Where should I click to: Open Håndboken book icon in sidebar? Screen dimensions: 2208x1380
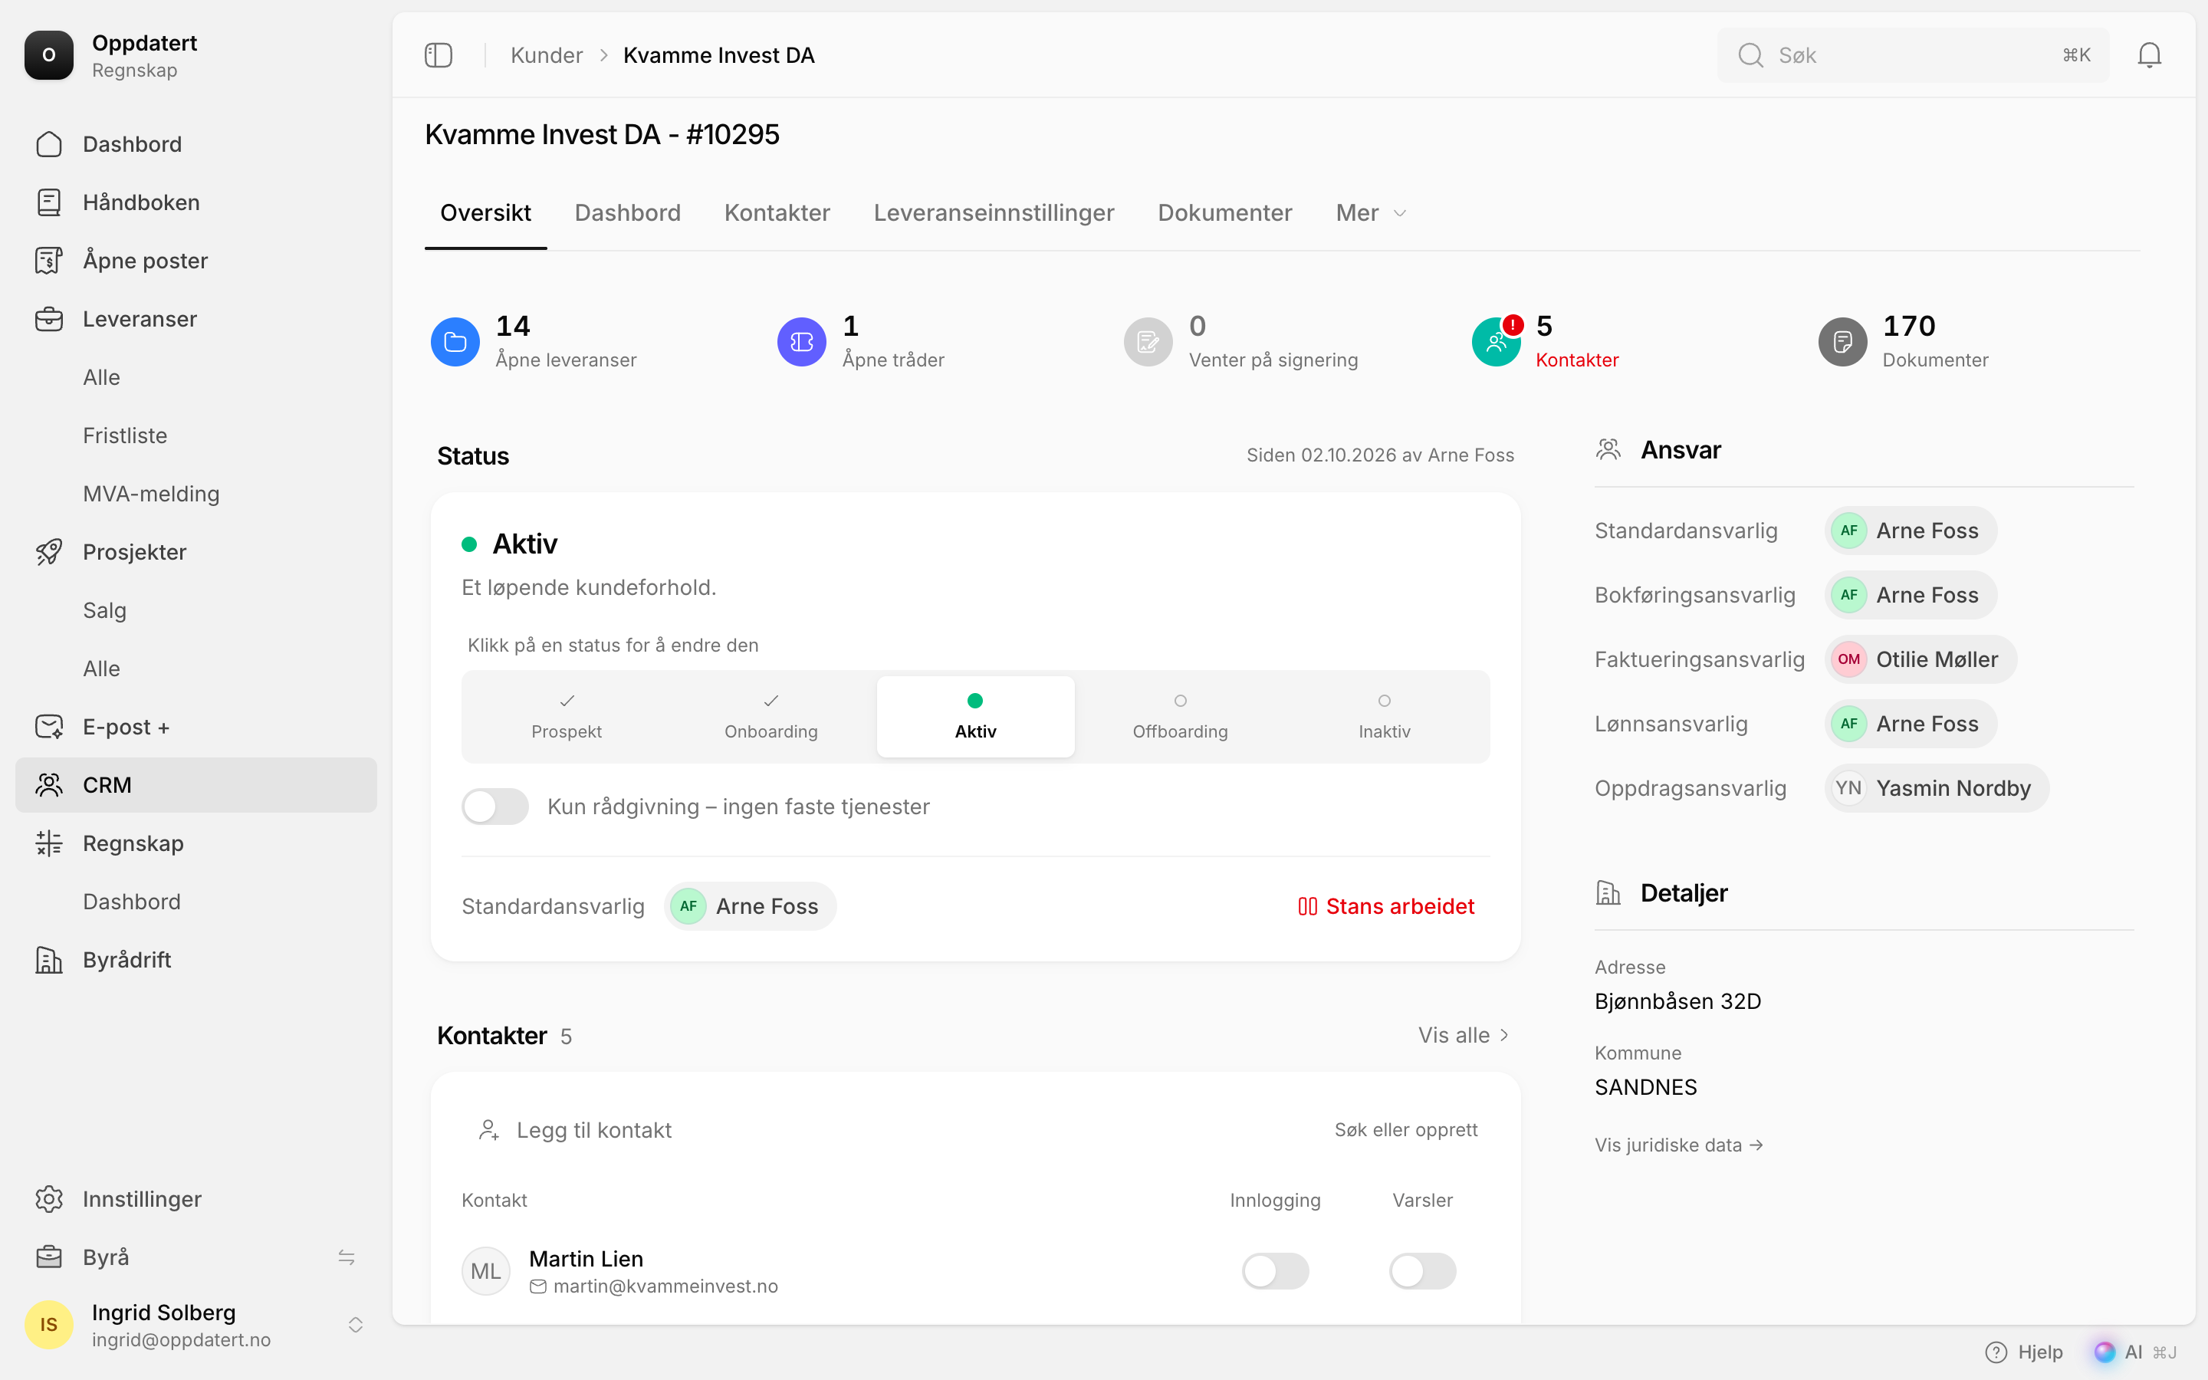49,202
